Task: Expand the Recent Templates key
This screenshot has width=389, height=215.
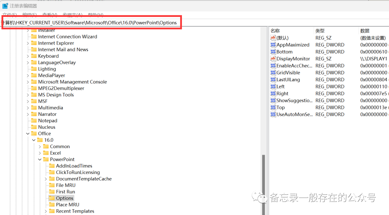Action: [x=46, y=211]
